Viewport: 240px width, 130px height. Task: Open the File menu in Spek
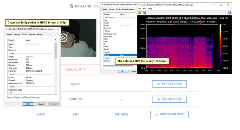coord(140,9)
